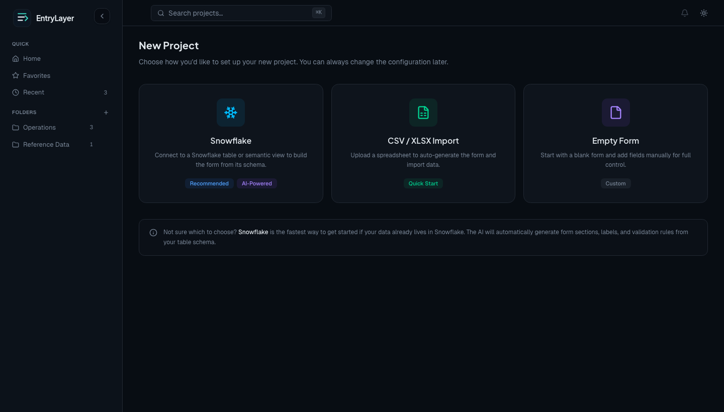This screenshot has height=412, width=724.
Task: Click the Snowflake card description text
Action: pyautogui.click(x=231, y=160)
